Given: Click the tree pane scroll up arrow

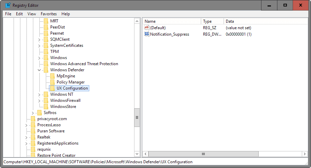Looking at the screenshot, I should pyautogui.click(x=137, y=21).
